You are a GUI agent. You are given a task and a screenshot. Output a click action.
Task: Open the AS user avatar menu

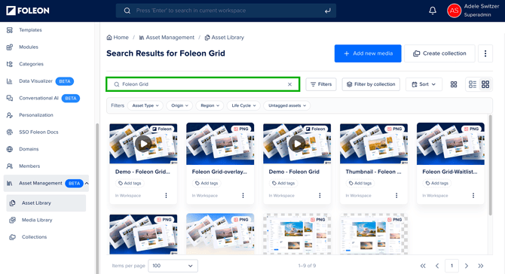pyautogui.click(x=454, y=11)
